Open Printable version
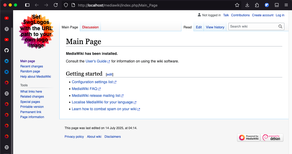292x154 pixels. pos(32,107)
